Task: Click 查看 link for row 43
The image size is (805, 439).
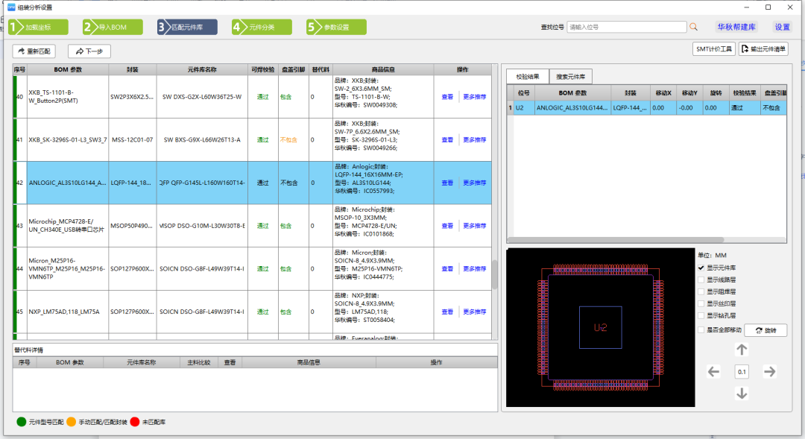Action: click(447, 226)
